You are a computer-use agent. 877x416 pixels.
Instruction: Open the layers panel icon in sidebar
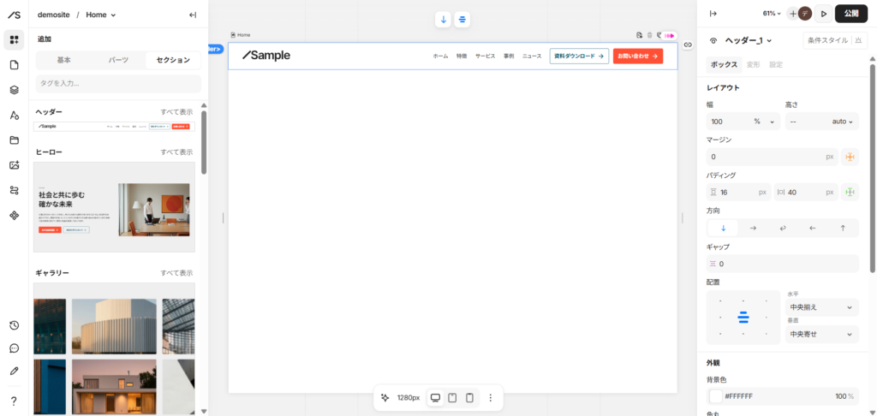tap(14, 90)
